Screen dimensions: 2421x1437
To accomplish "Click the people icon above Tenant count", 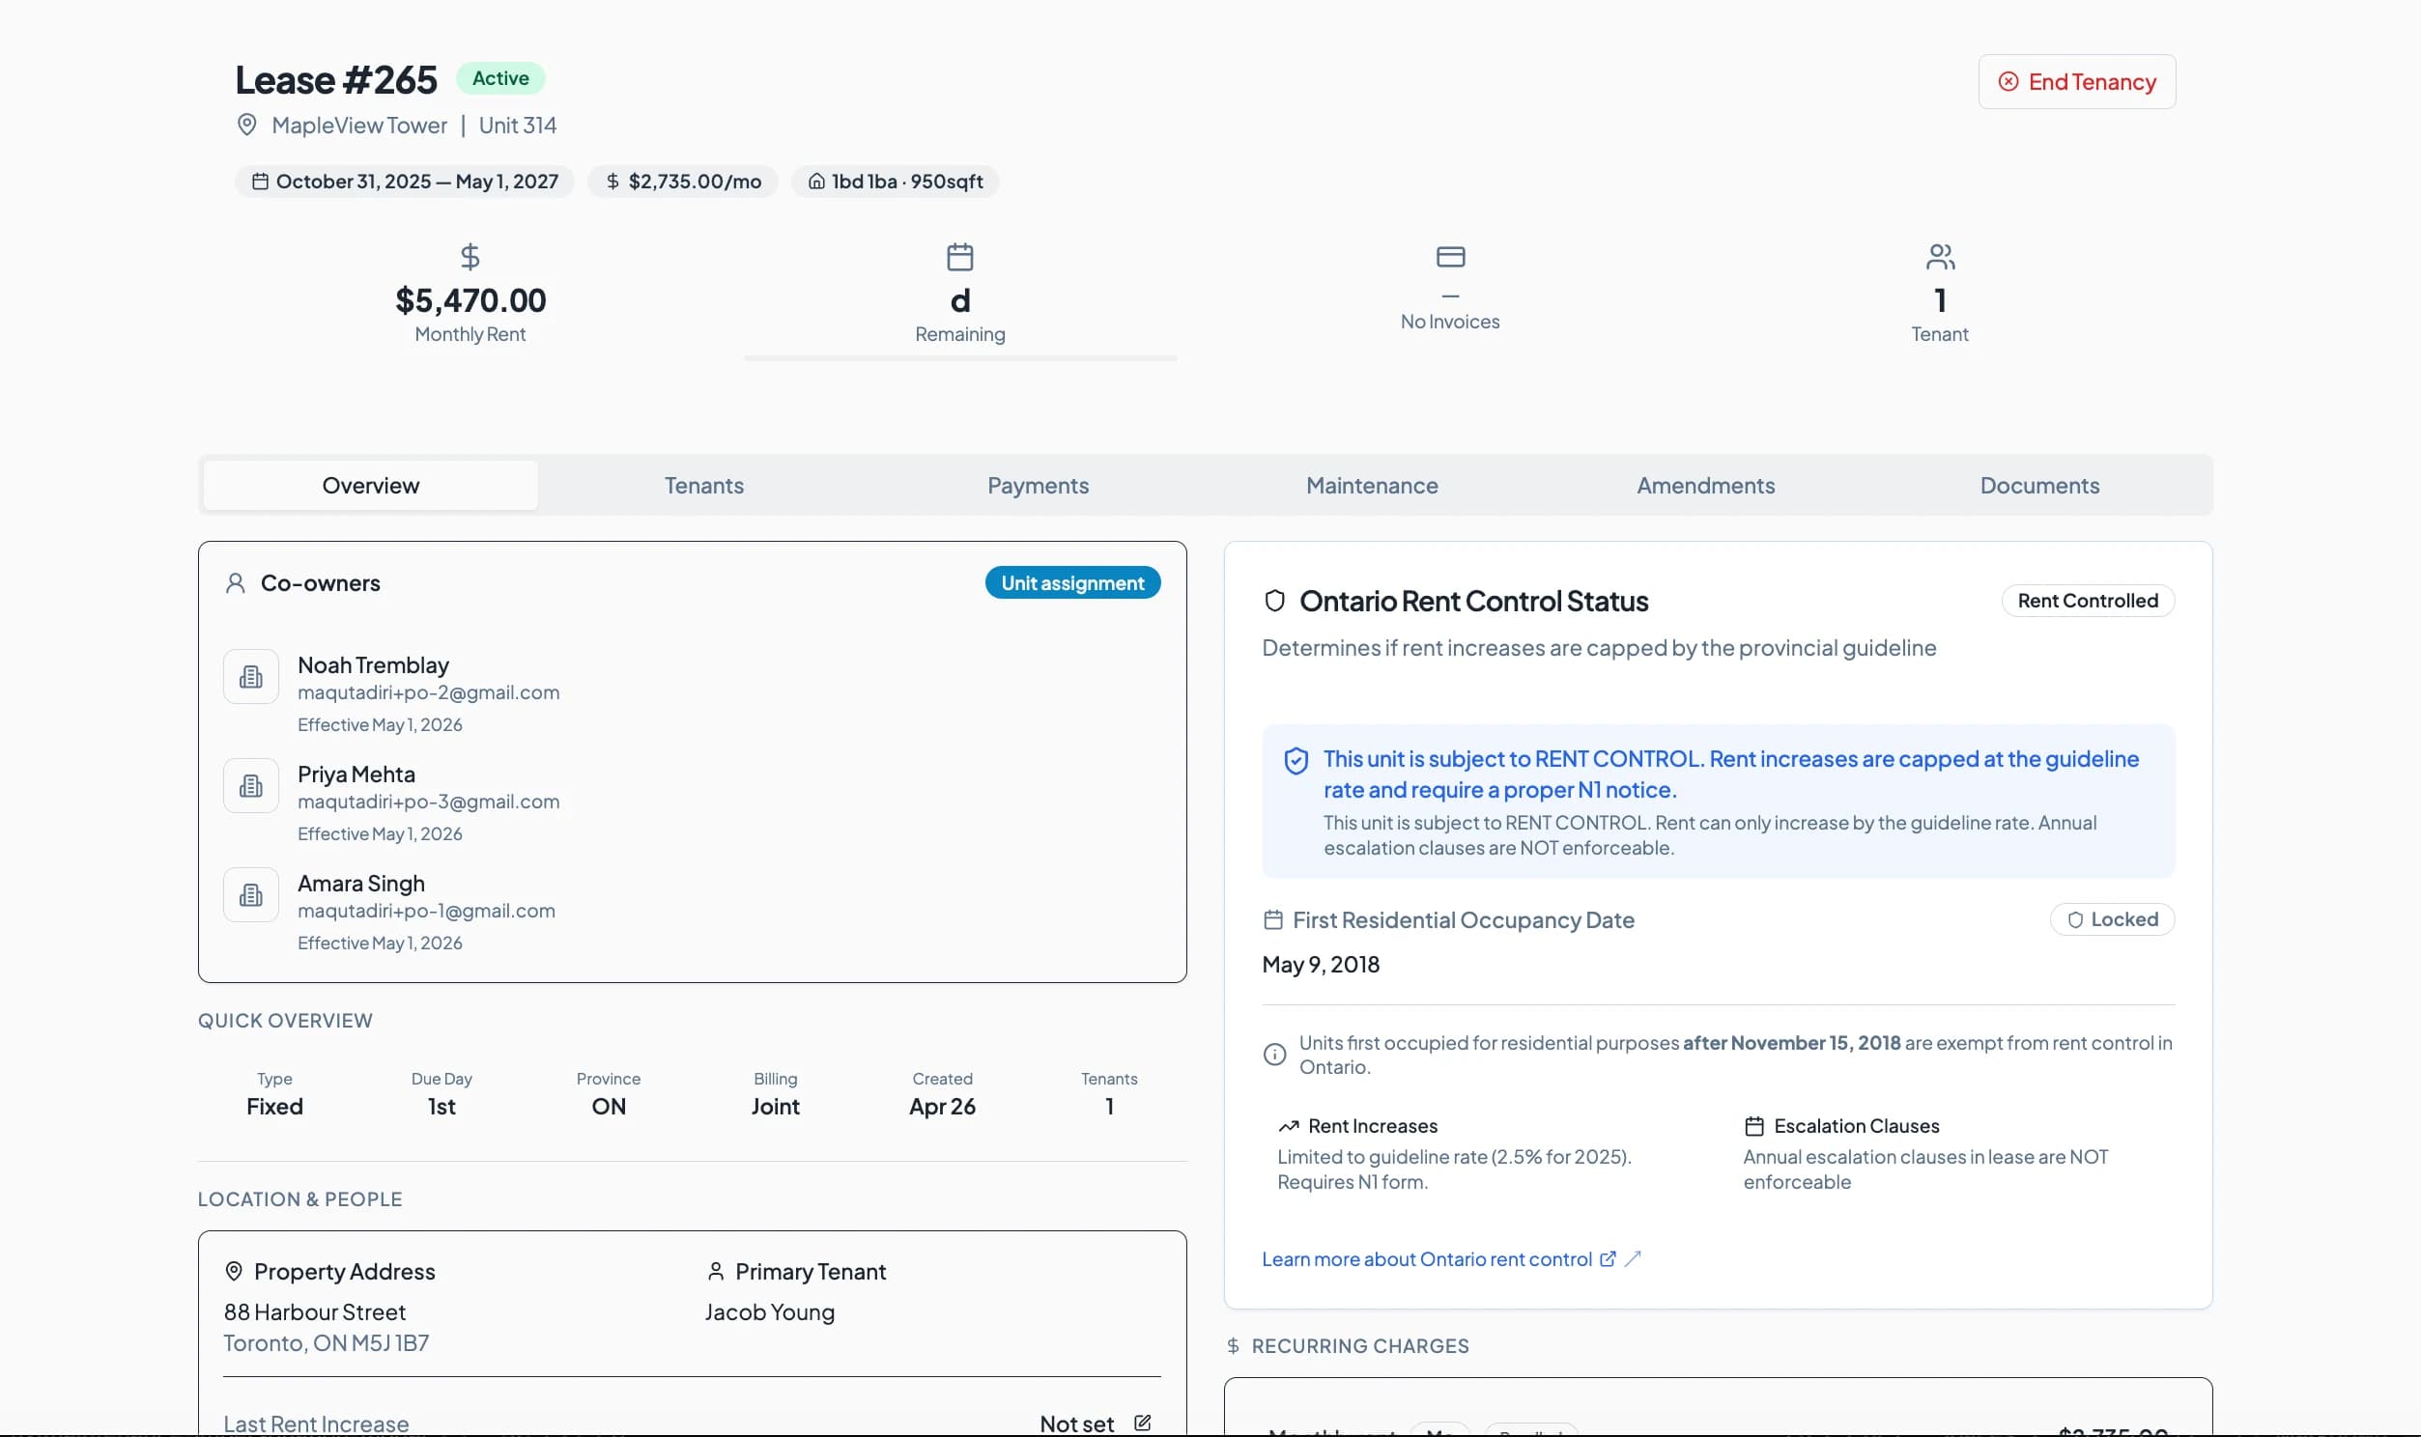I will 1940,257.
